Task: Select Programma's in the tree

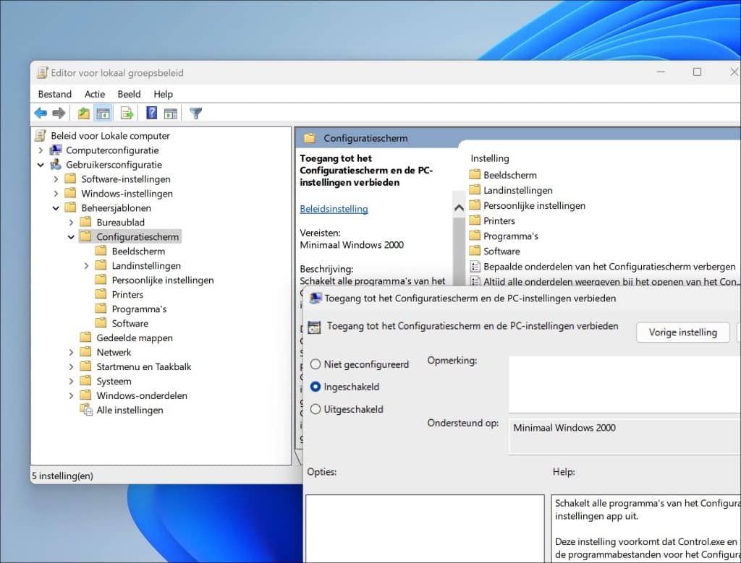Action: 139,309
